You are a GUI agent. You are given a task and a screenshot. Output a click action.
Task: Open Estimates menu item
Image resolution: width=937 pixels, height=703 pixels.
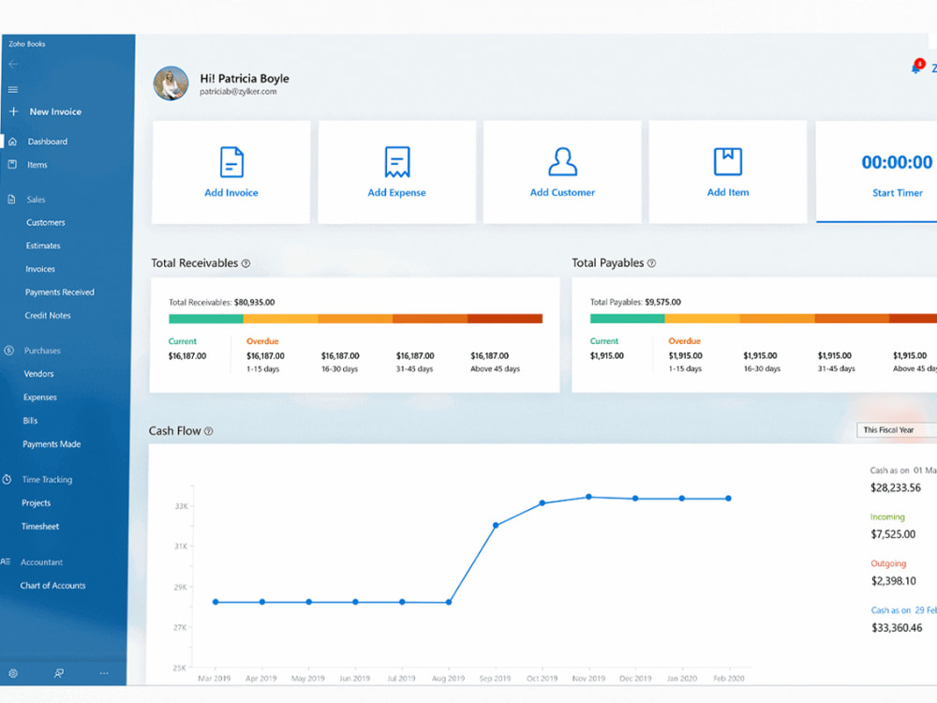(x=43, y=246)
